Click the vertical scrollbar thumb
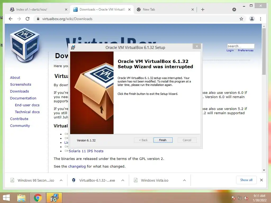Image resolution: width=271 pixels, height=203 pixels. [x=264, y=52]
